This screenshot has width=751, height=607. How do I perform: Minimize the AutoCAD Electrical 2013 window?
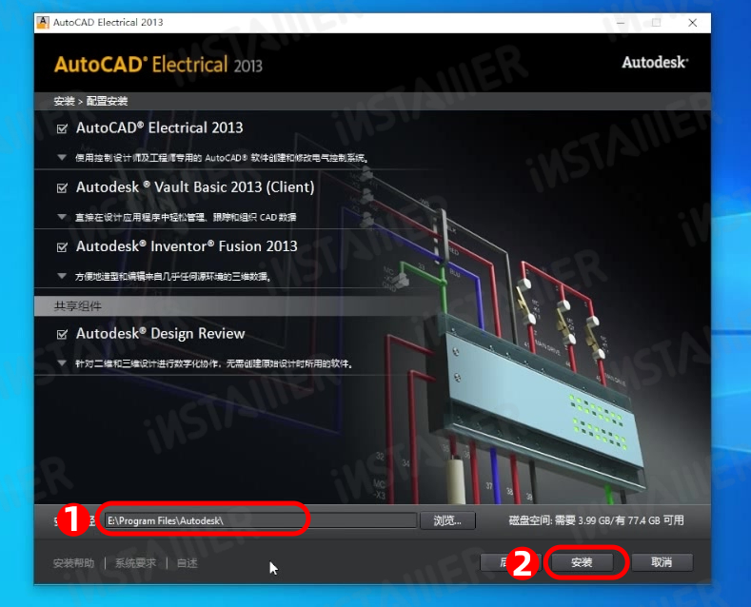click(621, 23)
